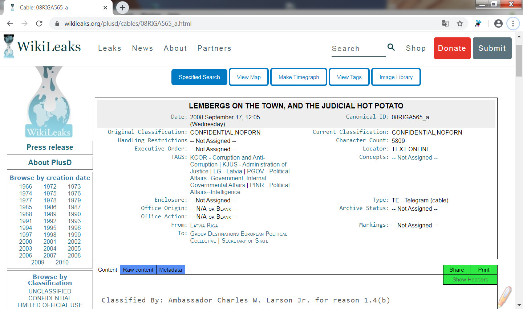Click the cable title LEMBERGS ON THE TOWN
523x309 pixels.
coord(296,106)
